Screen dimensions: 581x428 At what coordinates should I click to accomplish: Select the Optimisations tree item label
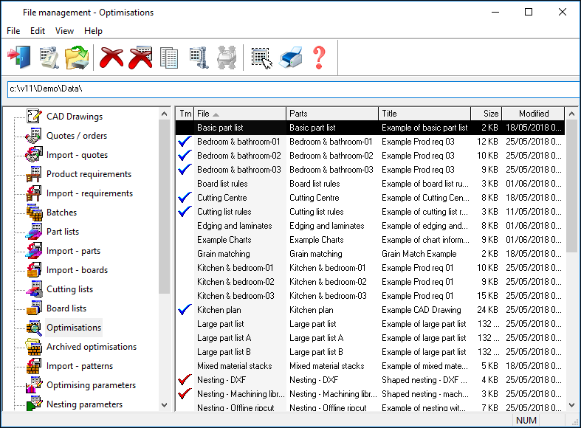[x=74, y=328]
